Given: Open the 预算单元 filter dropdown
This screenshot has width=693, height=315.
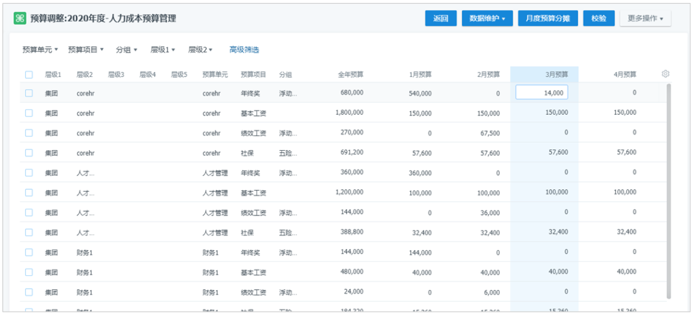Looking at the screenshot, I should [40, 50].
